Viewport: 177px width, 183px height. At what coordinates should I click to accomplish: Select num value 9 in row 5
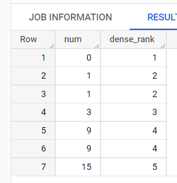tap(78, 131)
